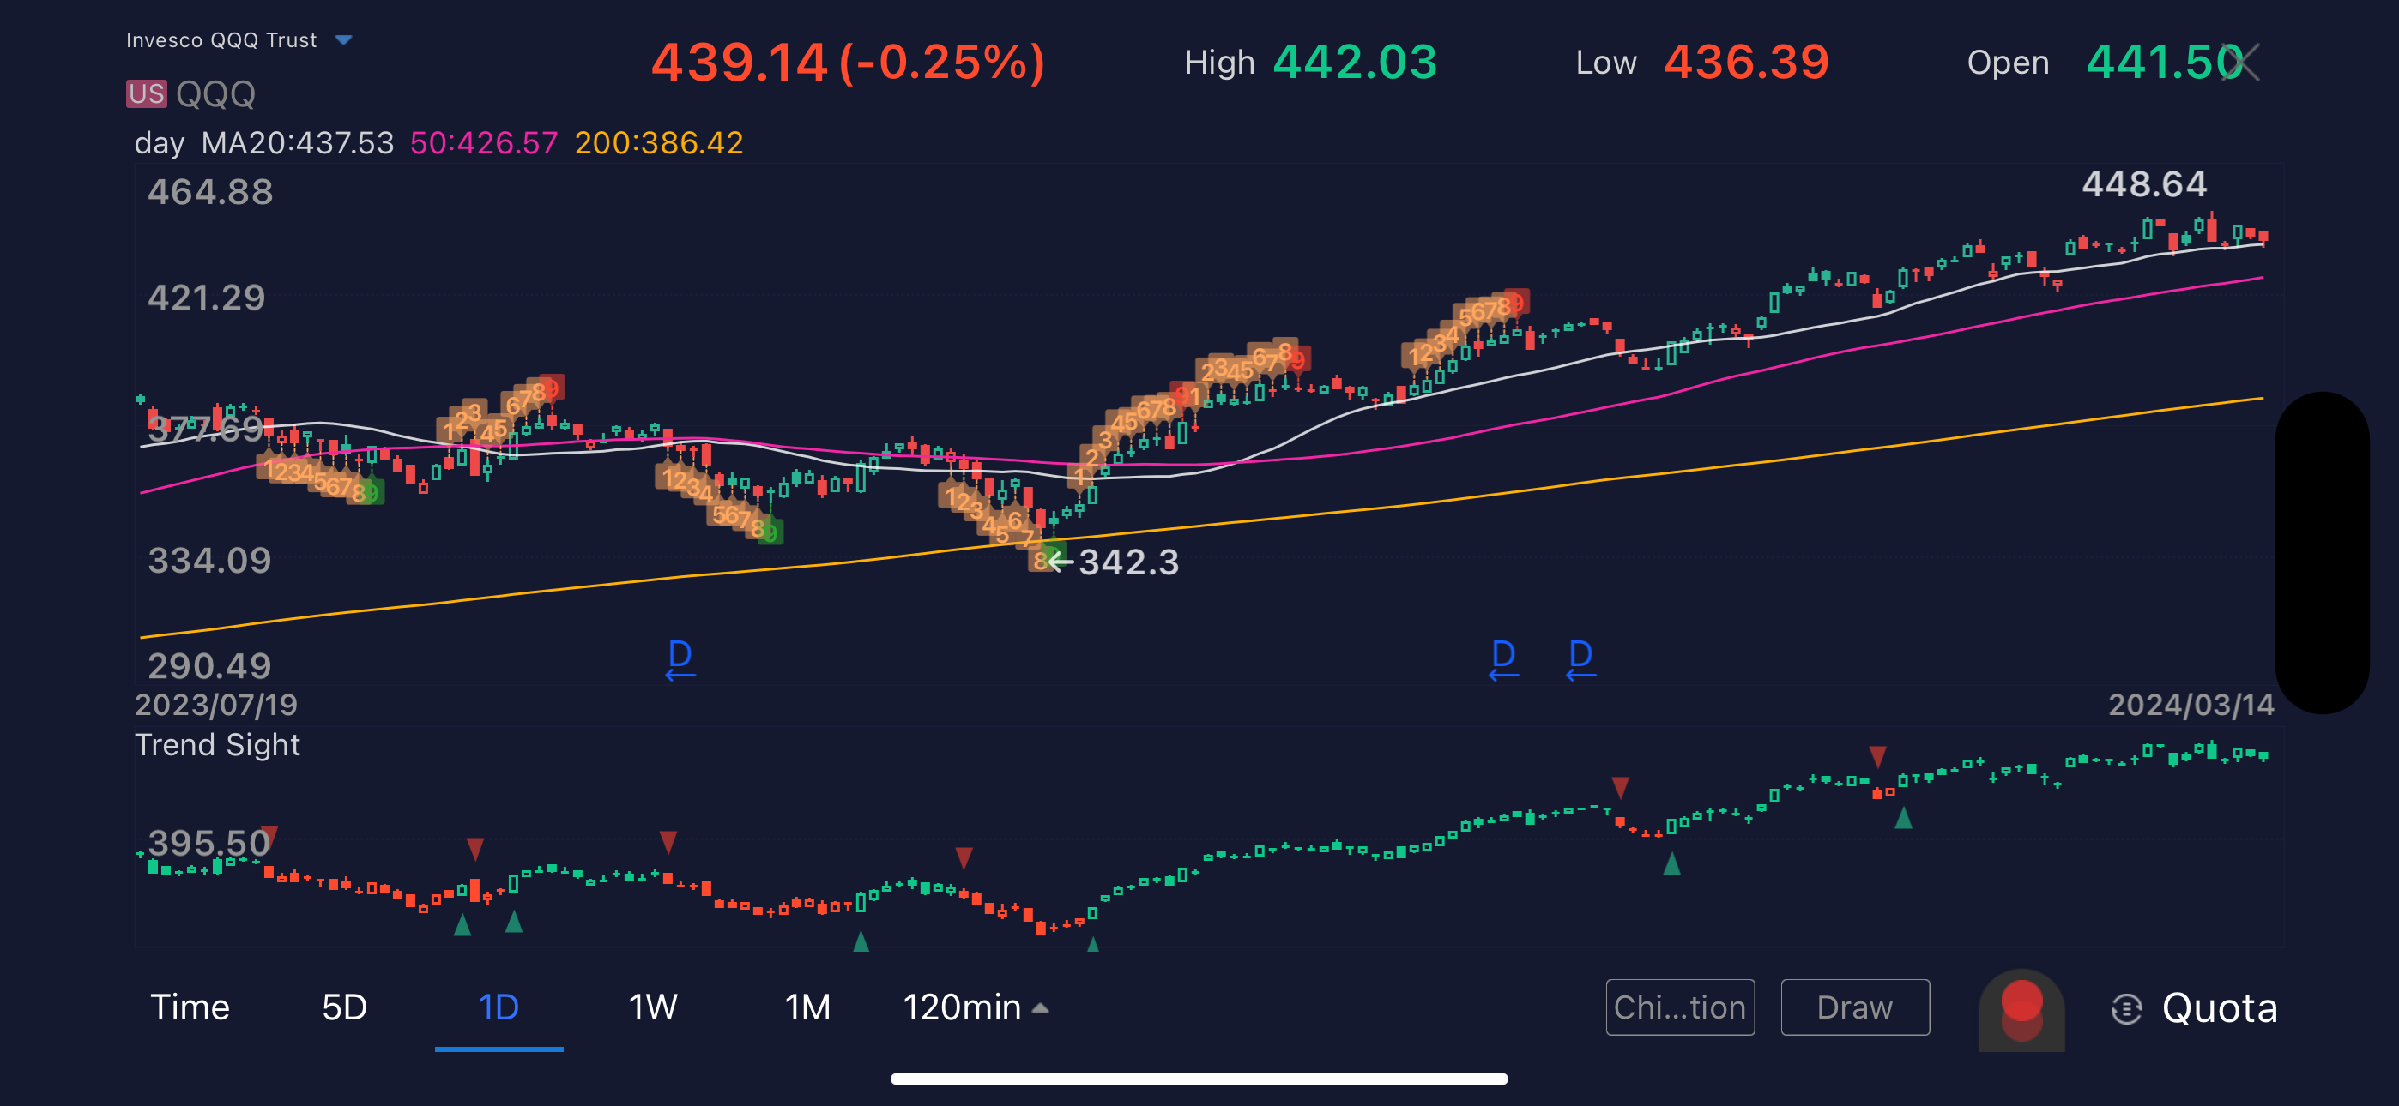Select the 5D timeframe tab
The width and height of the screenshot is (2399, 1106).
click(344, 1007)
